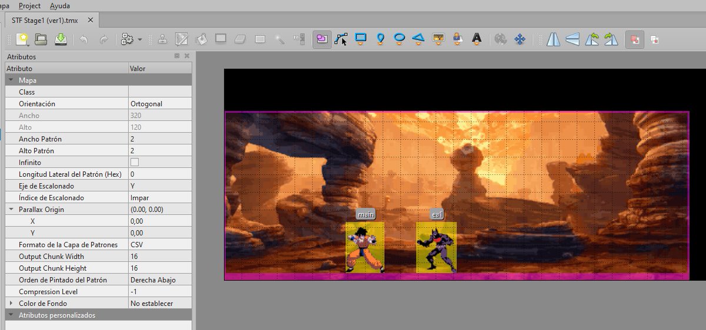Toggle the last toolbar selection mode button

654,39
